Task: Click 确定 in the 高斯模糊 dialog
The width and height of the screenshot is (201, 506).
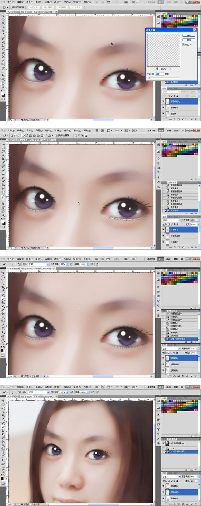Action: [x=189, y=35]
